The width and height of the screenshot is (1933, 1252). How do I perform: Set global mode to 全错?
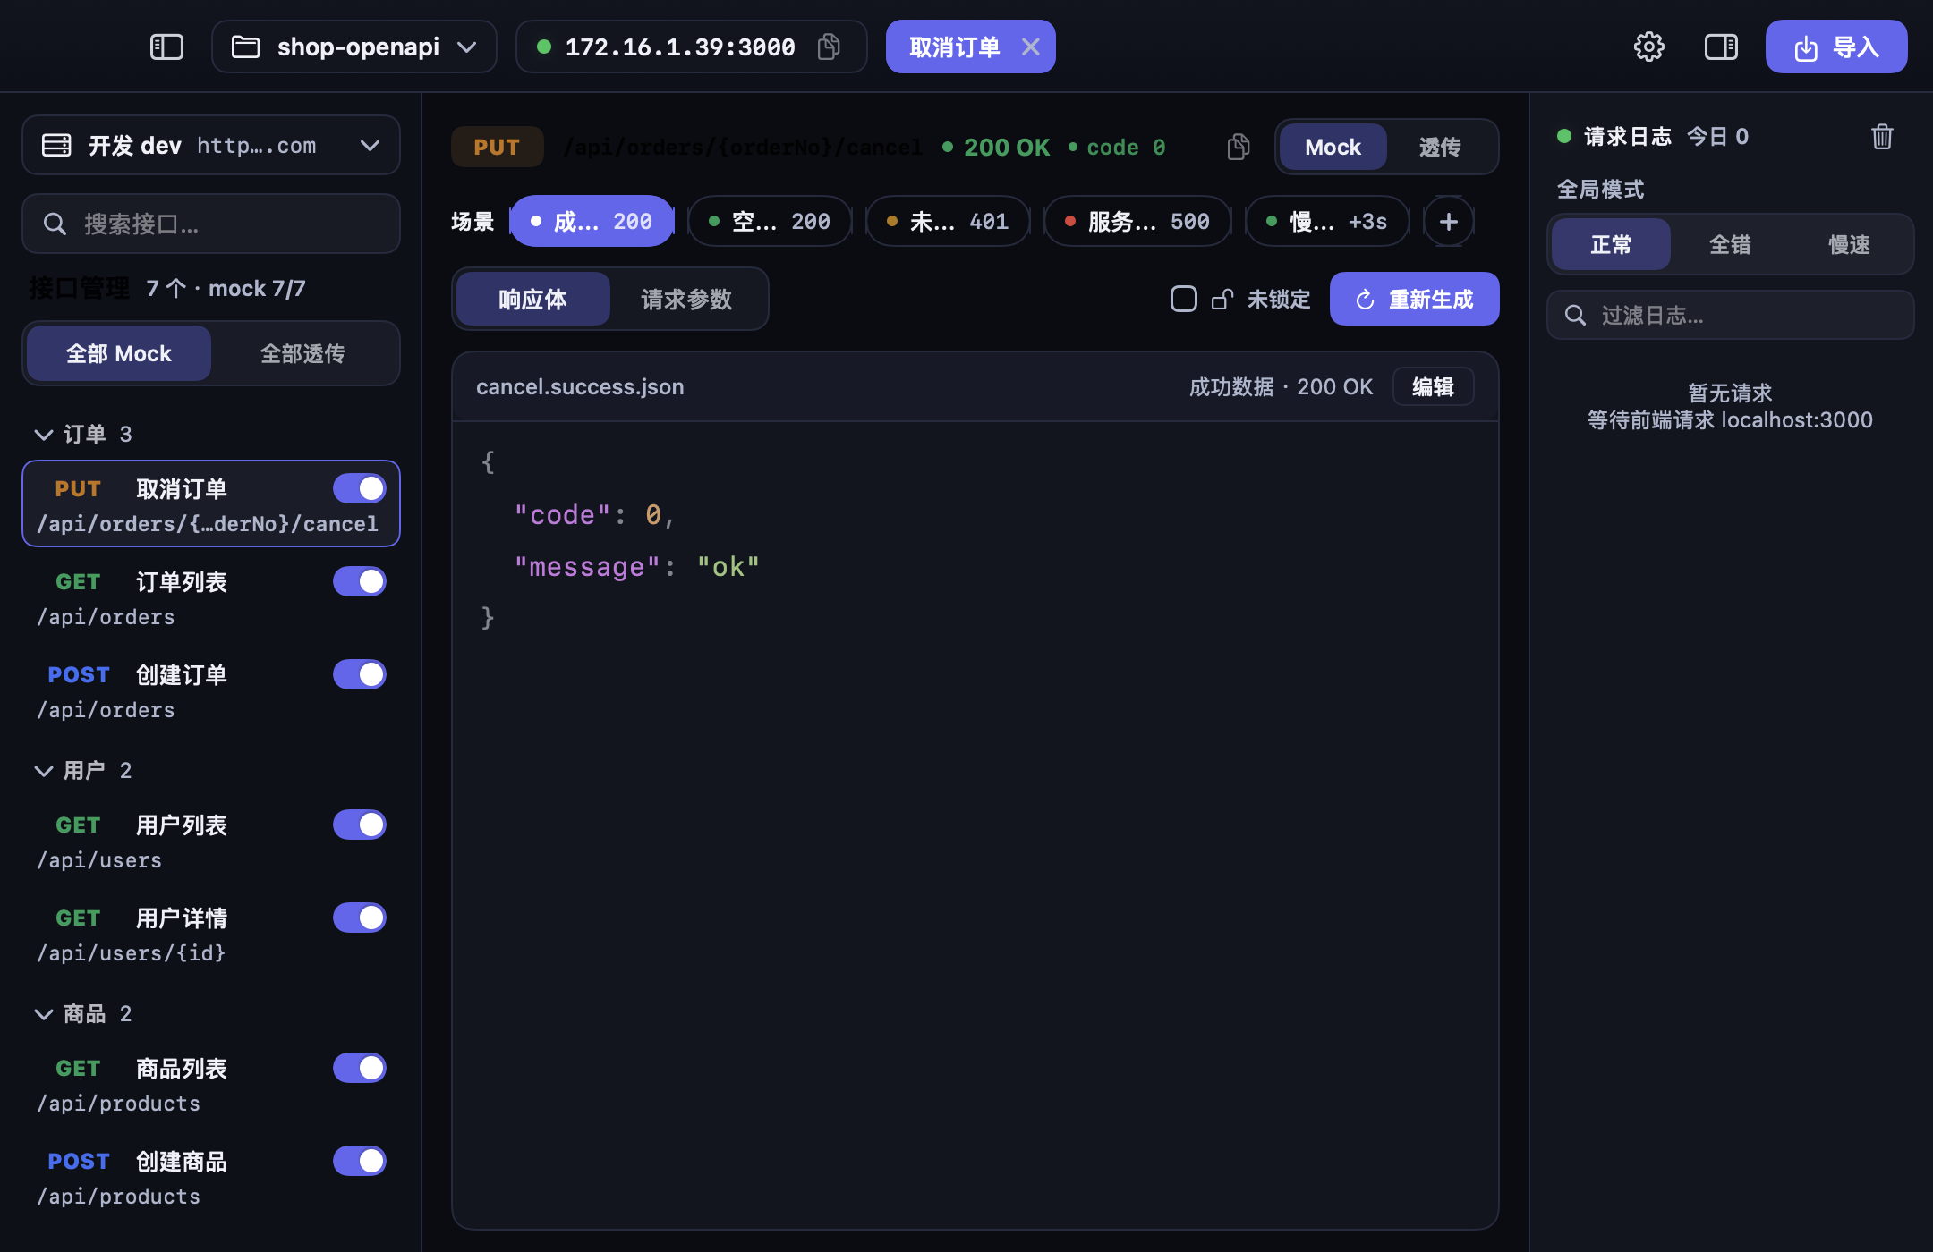(x=1730, y=244)
